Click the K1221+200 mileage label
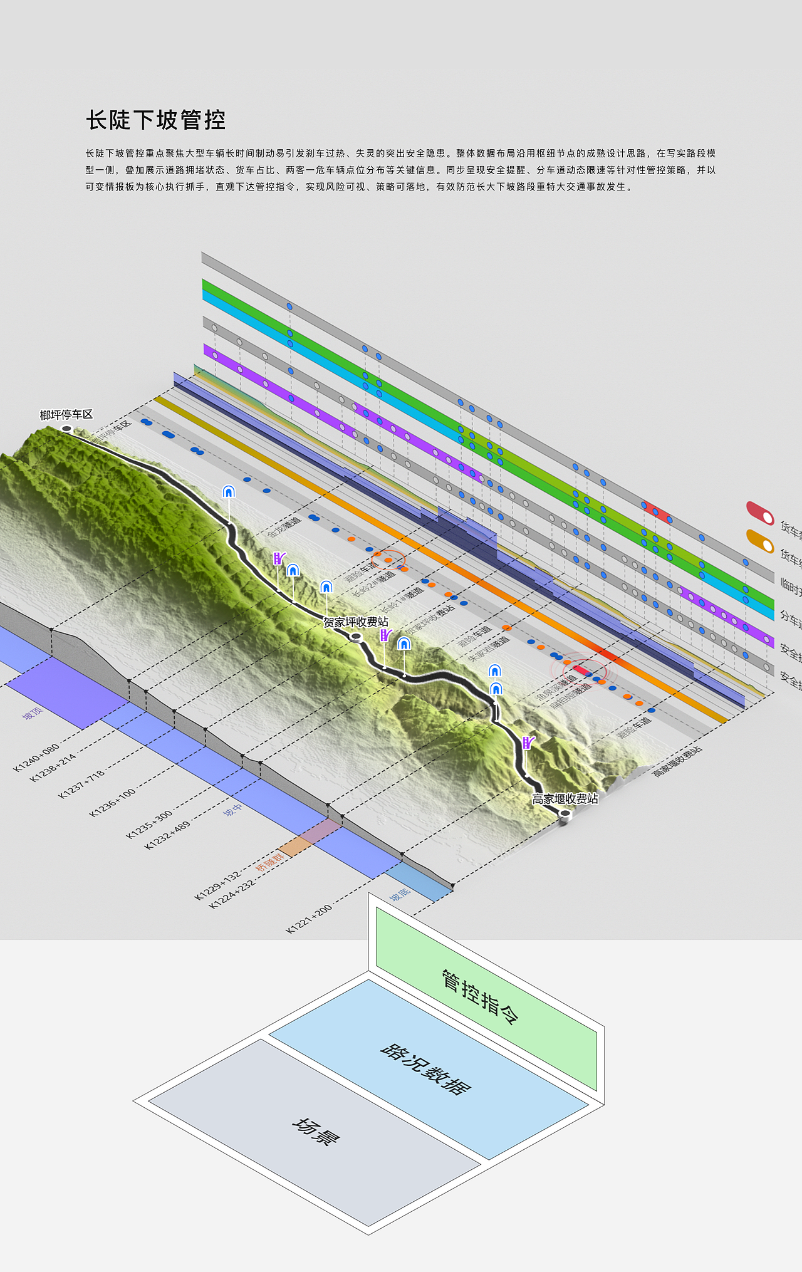 point(309,919)
